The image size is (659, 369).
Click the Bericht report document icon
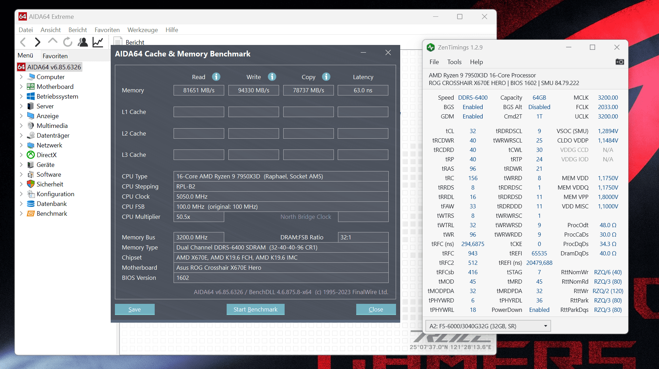pos(118,41)
